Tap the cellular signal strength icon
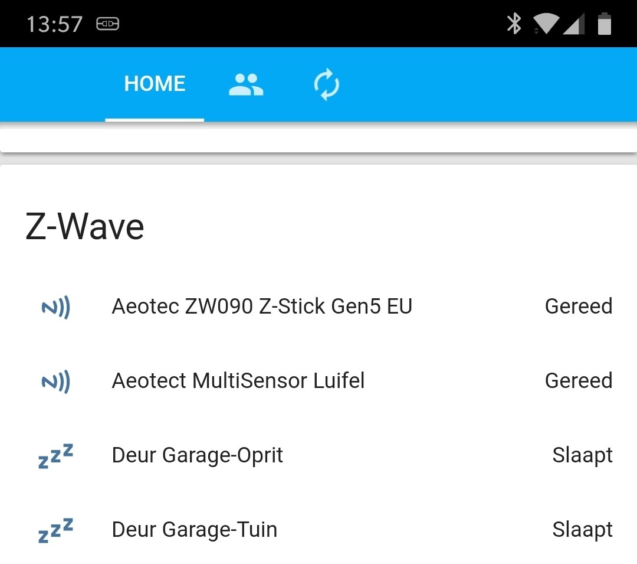 point(574,24)
